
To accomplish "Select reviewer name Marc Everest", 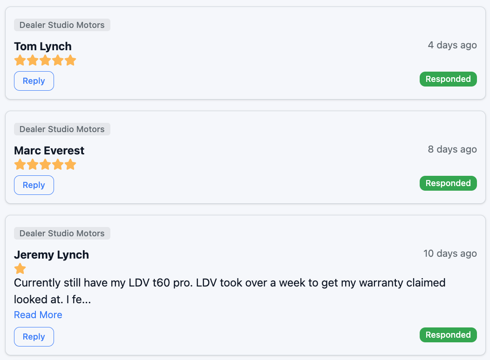I will point(49,151).
